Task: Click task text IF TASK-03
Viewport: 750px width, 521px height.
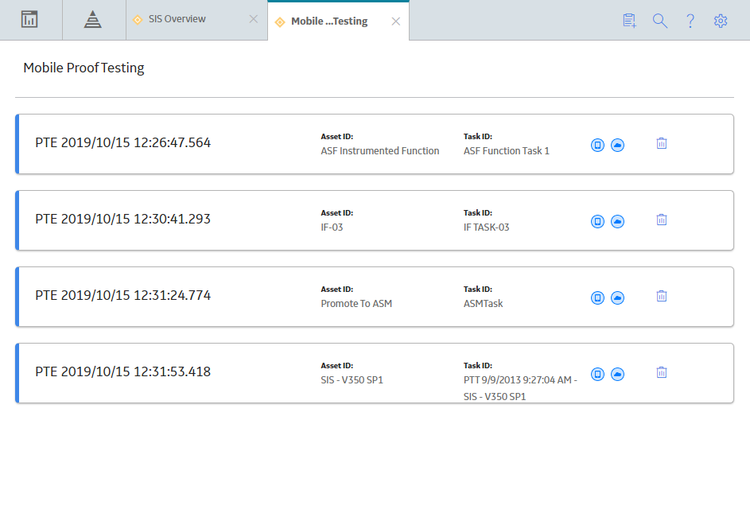Action: coord(487,227)
